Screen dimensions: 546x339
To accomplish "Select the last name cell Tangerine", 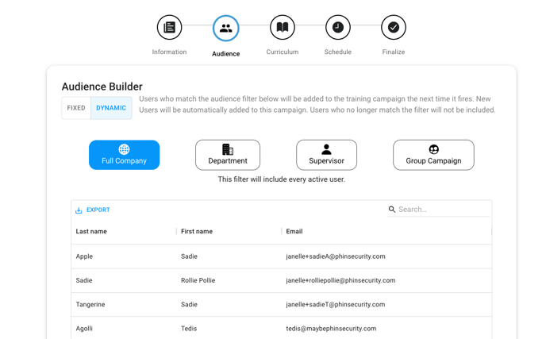I will point(90,305).
